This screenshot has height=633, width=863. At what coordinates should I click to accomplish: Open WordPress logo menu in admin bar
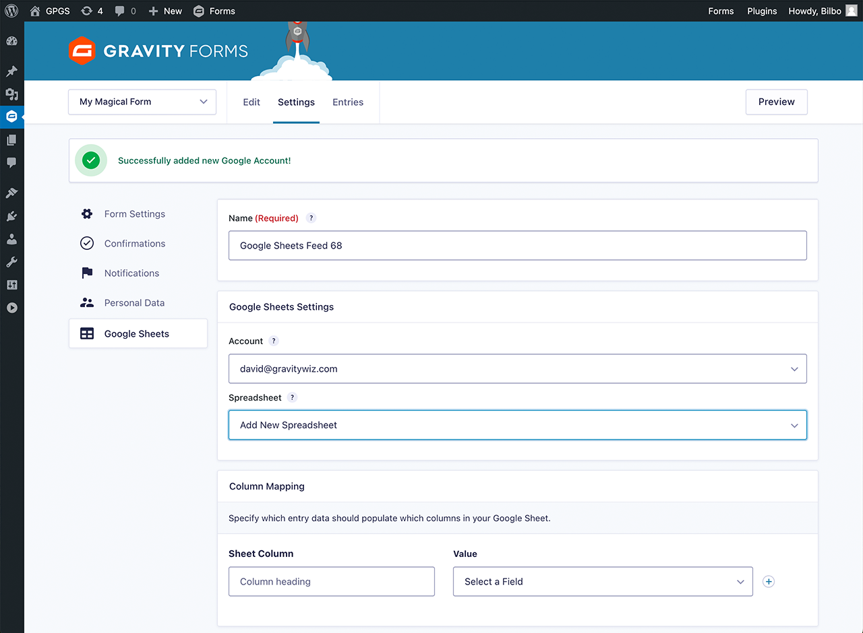tap(11, 11)
